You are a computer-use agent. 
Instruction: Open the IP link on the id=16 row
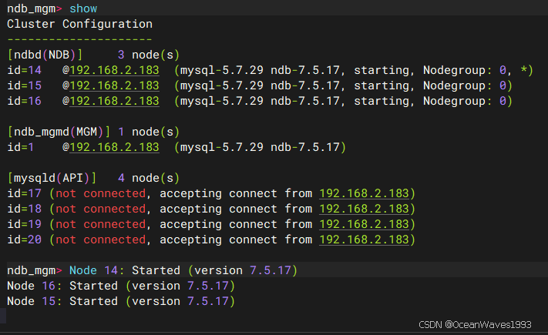(x=115, y=101)
